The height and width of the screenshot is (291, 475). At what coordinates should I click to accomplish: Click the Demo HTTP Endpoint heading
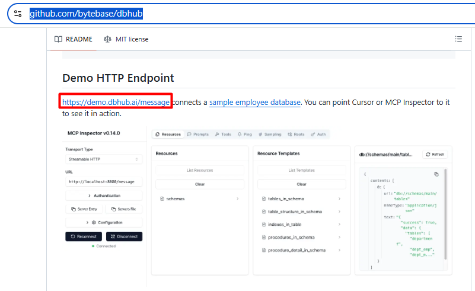point(118,78)
